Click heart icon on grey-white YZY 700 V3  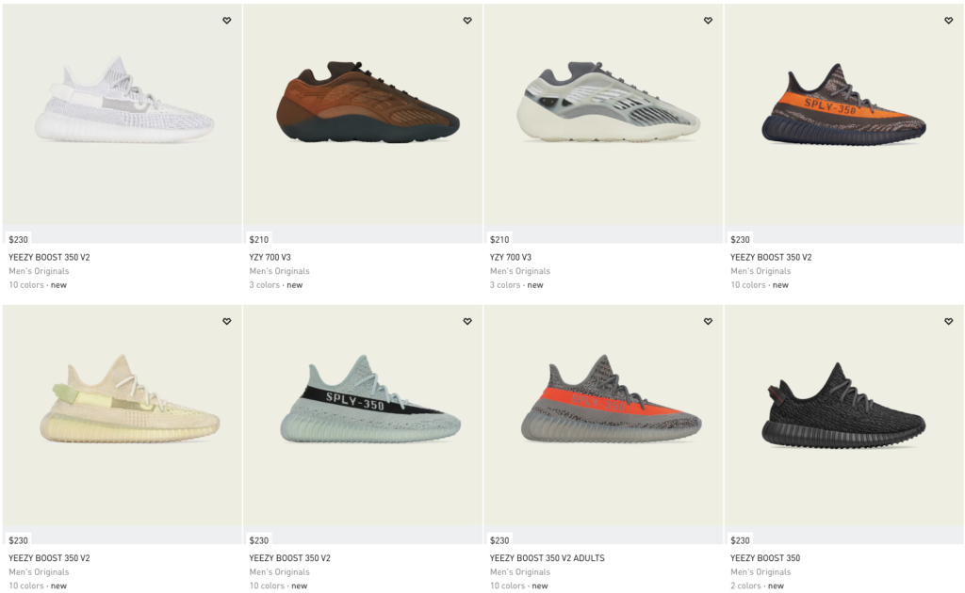click(x=709, y=21)
